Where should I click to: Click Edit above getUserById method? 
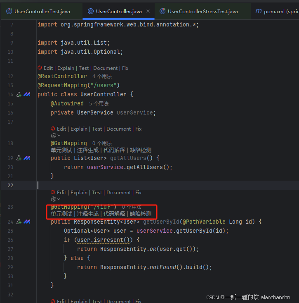coord(61,193)
